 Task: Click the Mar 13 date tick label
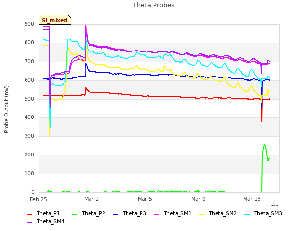coord(252,199)
